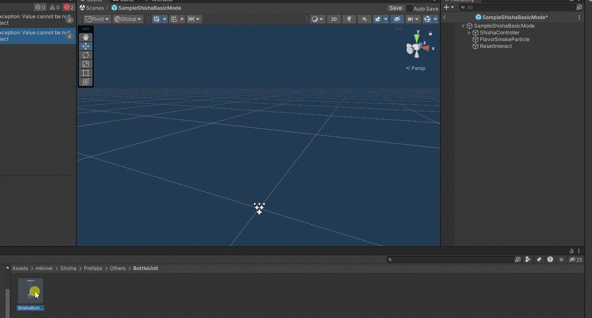Viewport: 592px width, 318px height.
Task: Expand the ShishaController item
Action: click(x=469, y=33)
